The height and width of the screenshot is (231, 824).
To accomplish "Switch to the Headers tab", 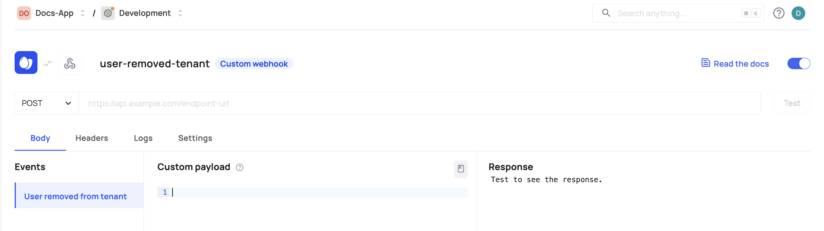I will 92,138.
